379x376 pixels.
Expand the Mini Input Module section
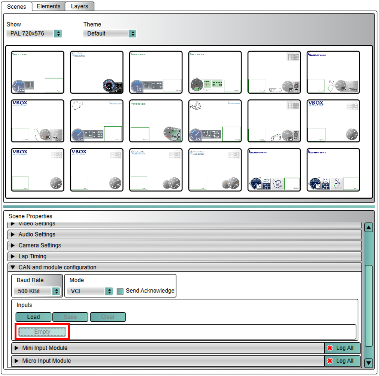click(168, 348)
